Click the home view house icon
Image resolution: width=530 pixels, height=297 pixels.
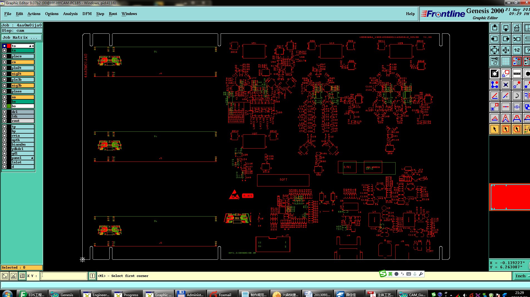pos(517,28)
